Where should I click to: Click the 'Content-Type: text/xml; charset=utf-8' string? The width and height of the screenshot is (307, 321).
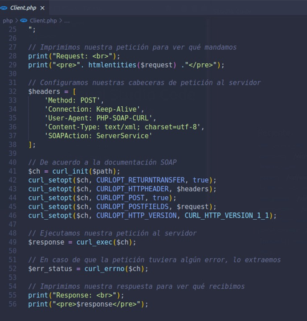pos(123,127)
